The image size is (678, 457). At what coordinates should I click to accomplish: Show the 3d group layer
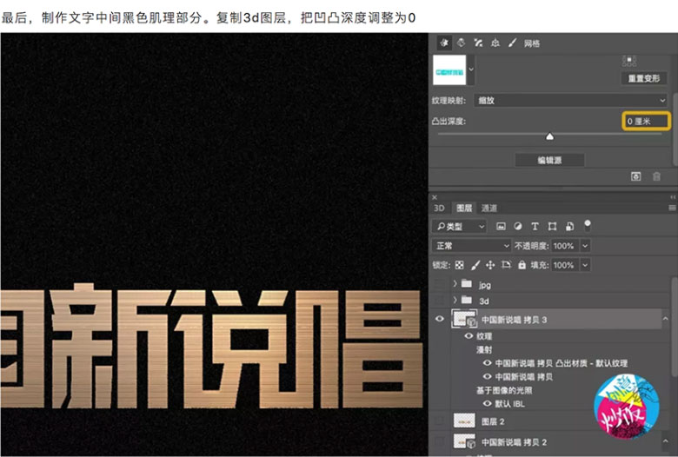click(x=439, y=300)
